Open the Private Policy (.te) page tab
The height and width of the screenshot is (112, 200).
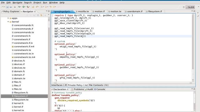coord(78,85)
